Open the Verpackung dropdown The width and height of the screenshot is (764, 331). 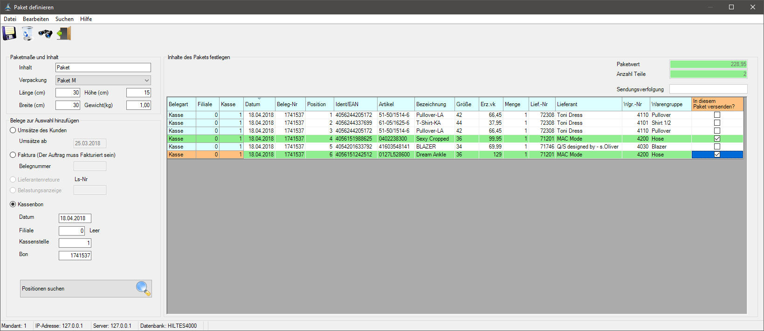point(146,81)
